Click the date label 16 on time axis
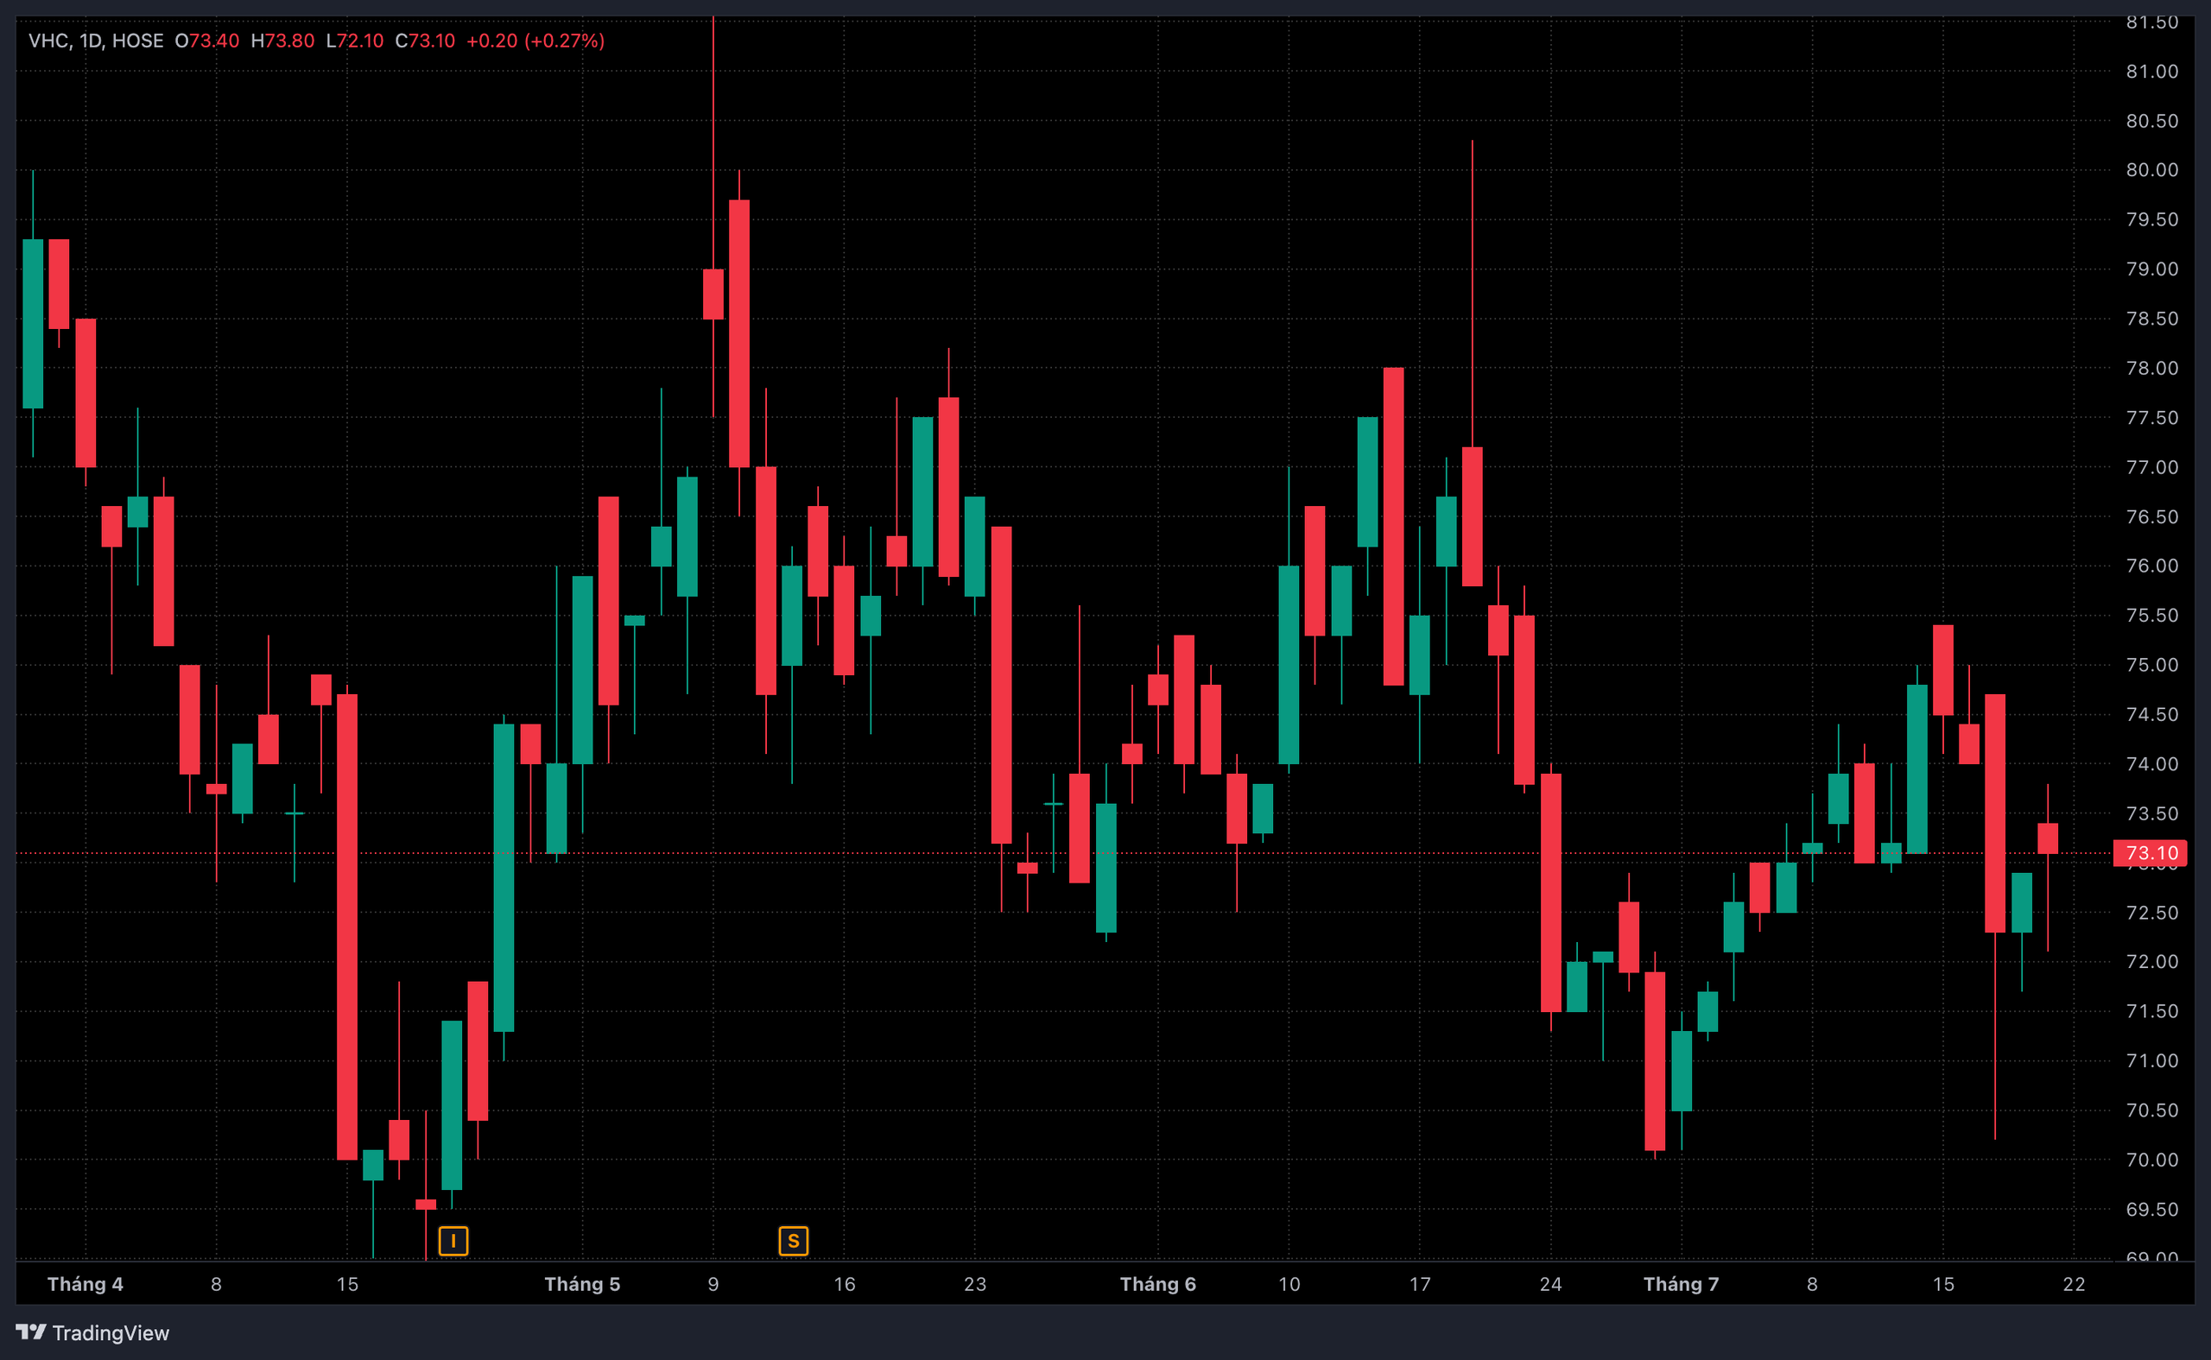This screenshot has height=1360, width=2211. click(x=845, y=1285)
